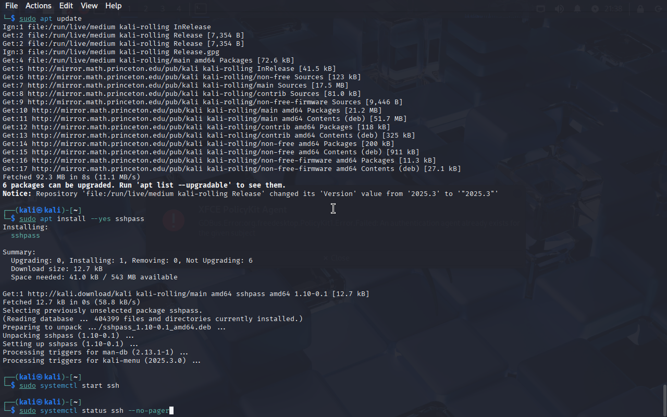Image resolution: width=667 pixels, height=417 pixels.
Task: Click the 'Get:4' main amd64 Packages line
Action: (x=149, y=60)
